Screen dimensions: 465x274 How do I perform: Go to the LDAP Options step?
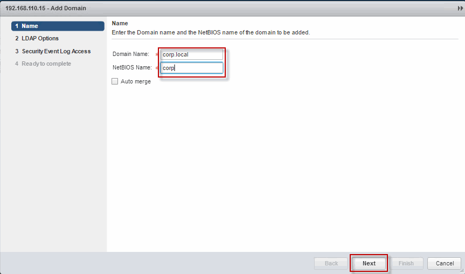(x=40, y=38)
